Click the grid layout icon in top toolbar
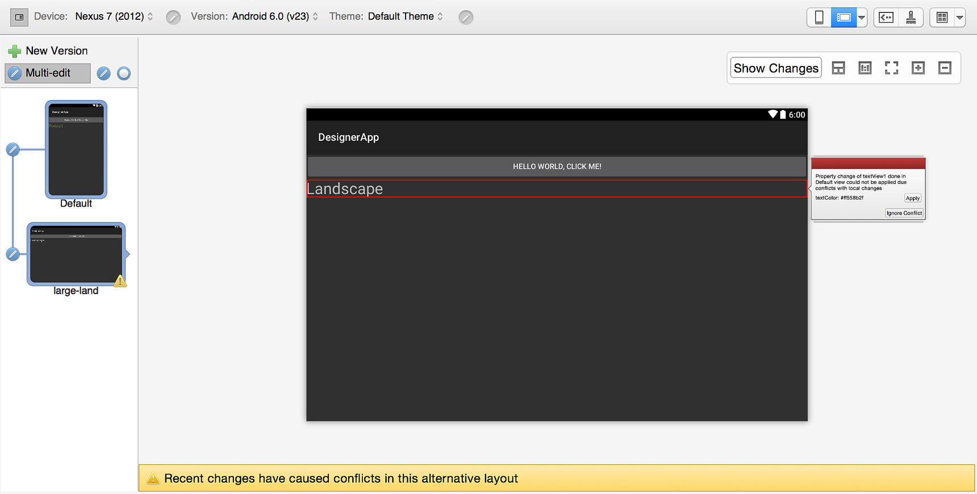 (x=942, y=17)
